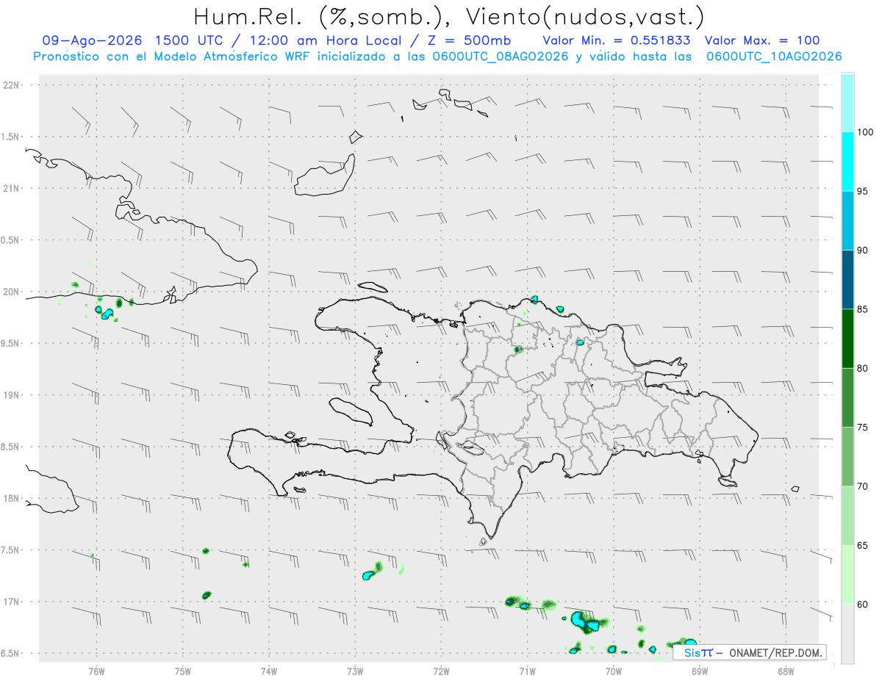Click the pale green legend swatch between 60 and 65
The width and height of the screenshot is (882, 681).
(847, 574)
